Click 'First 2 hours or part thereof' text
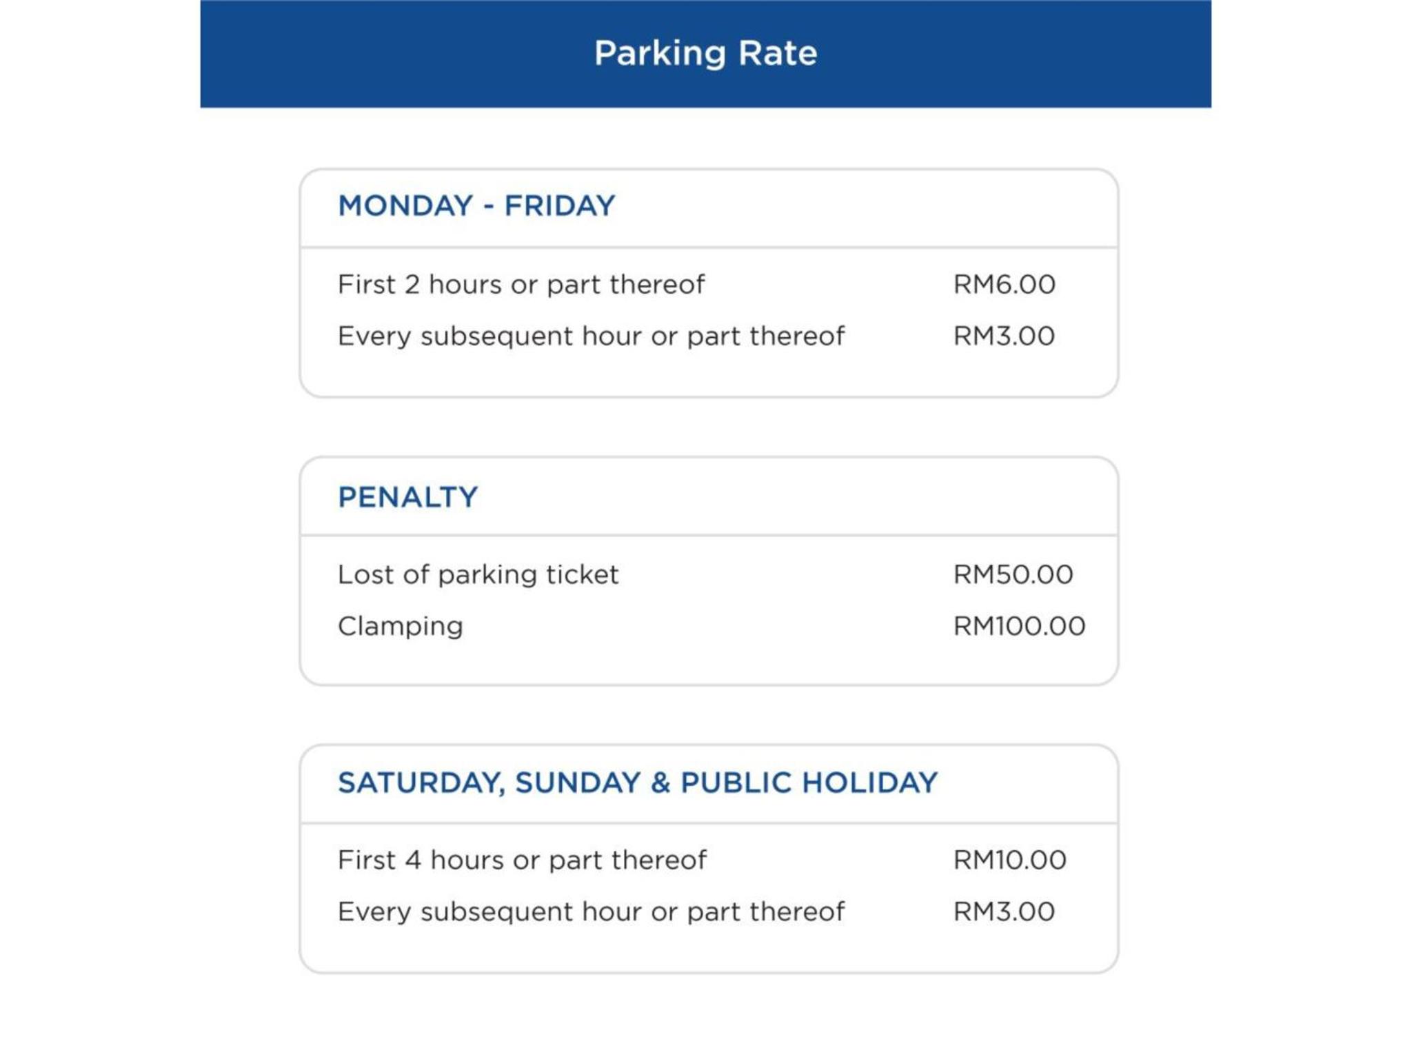Screen dimensions: 1412x1059 (x=521, y=284)
